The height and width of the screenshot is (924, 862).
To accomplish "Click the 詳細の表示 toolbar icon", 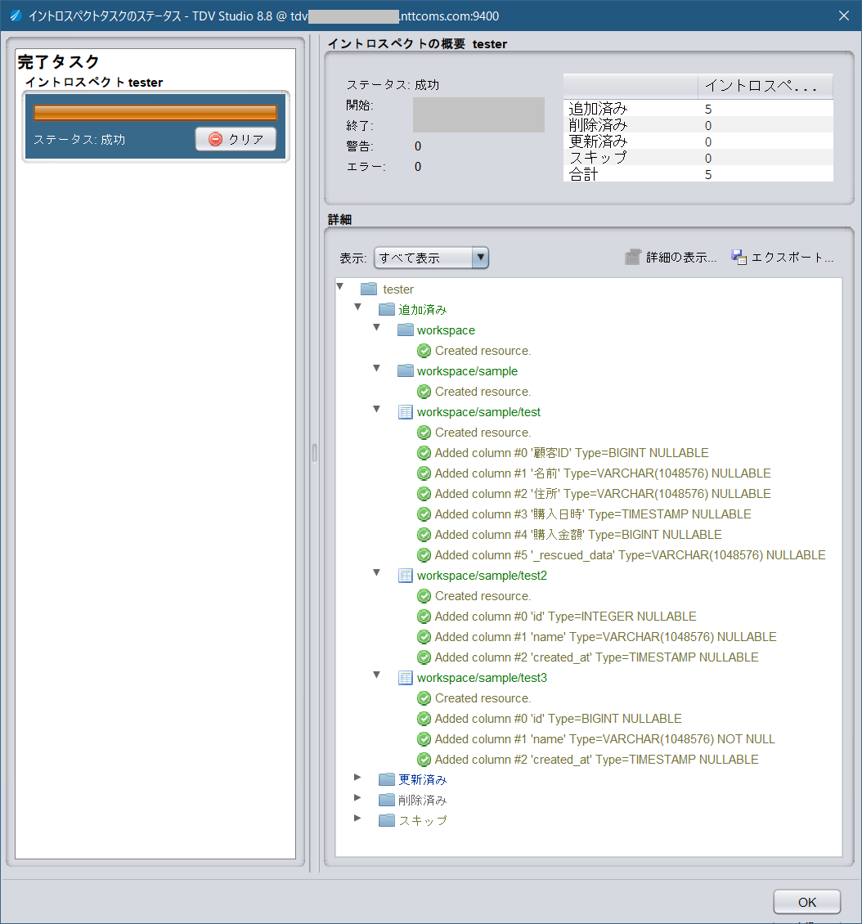I will click(633, 257).
